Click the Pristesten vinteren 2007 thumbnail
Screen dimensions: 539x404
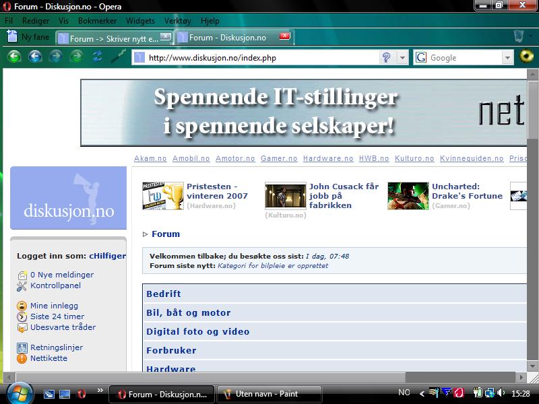163,196
